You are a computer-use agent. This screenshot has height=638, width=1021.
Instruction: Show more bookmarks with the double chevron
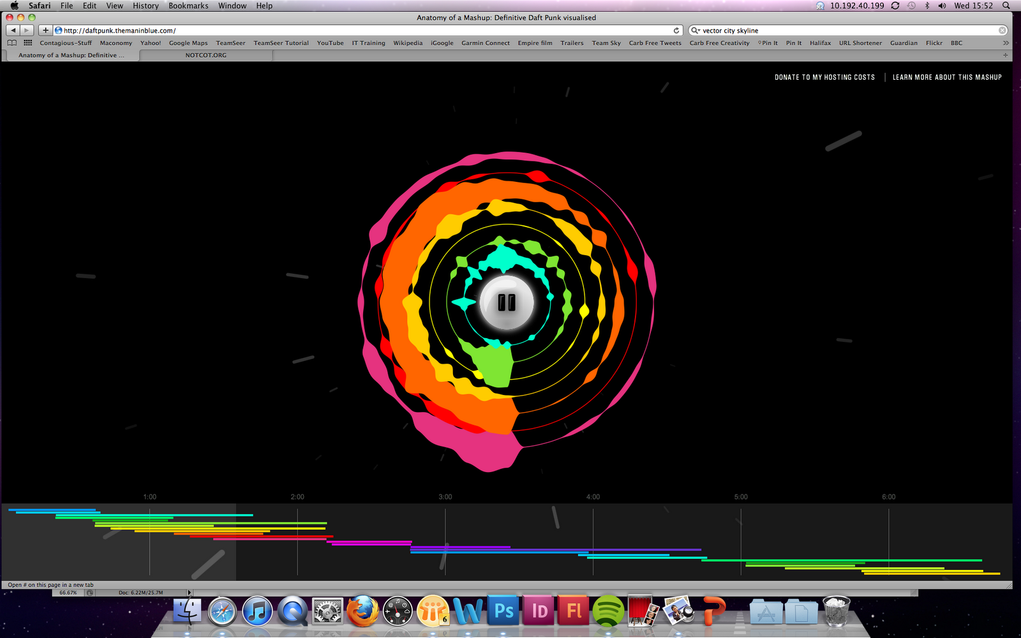click(x=1006, y=43)
